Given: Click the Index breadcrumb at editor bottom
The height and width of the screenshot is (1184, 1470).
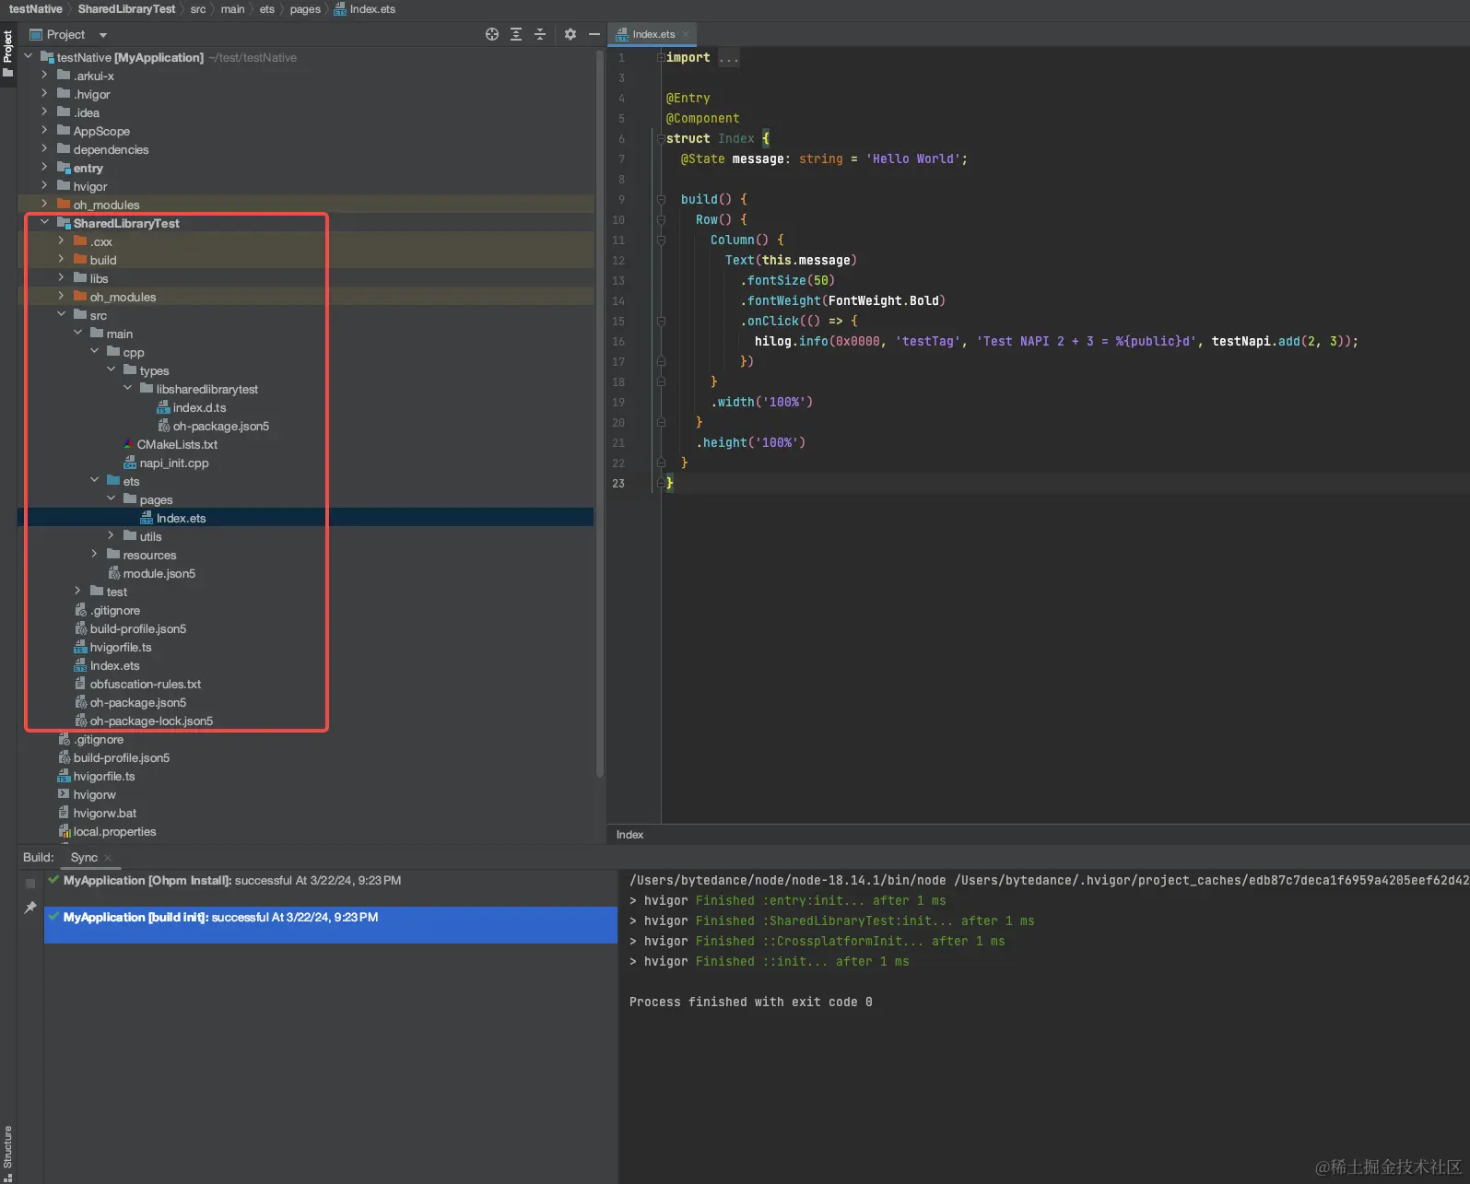Looking at the screenshot, I should point(629,835).
